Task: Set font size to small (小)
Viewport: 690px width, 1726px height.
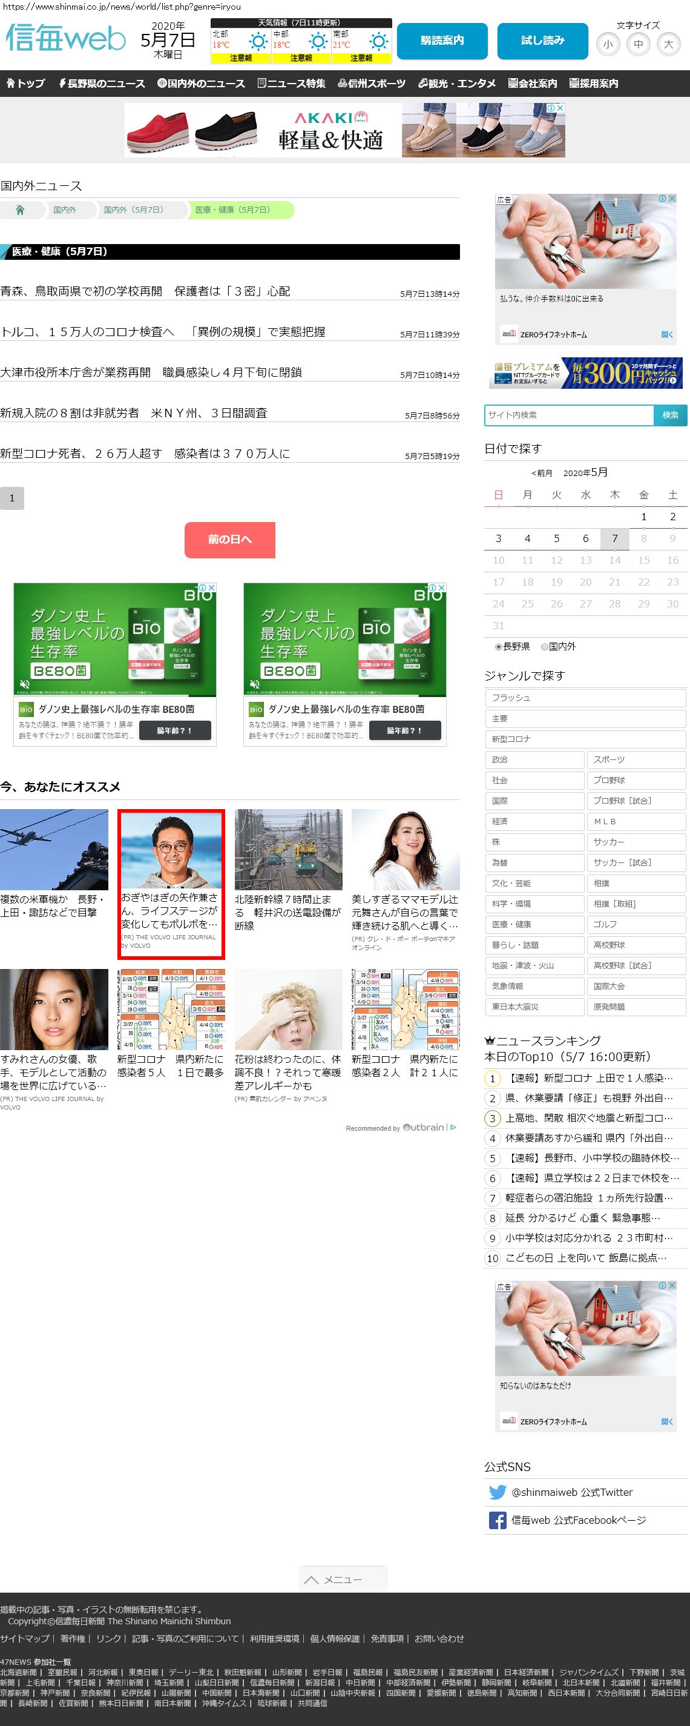Action: [608, 45]
